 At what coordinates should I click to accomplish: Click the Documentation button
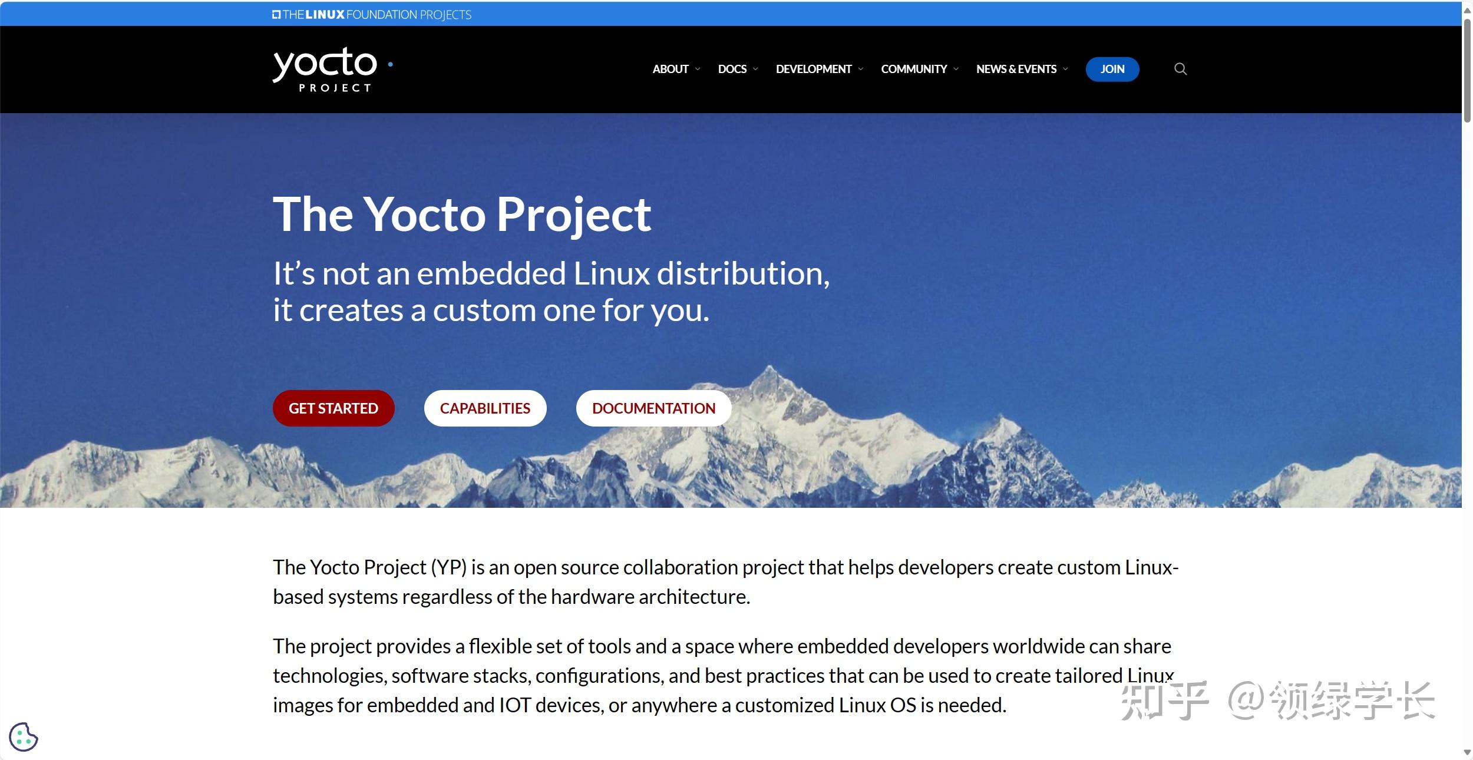coord(653,408)
